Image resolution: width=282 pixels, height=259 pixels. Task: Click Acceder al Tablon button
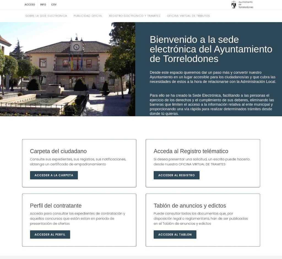tap(175, 234)
